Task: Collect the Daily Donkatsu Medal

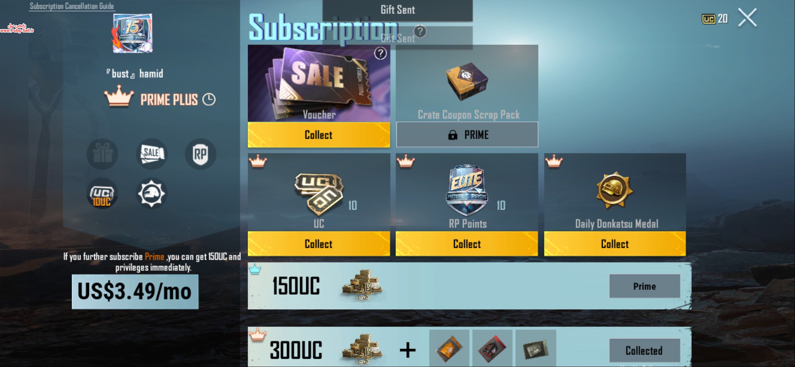Action: pyautogui.click(x=615, y=244)
